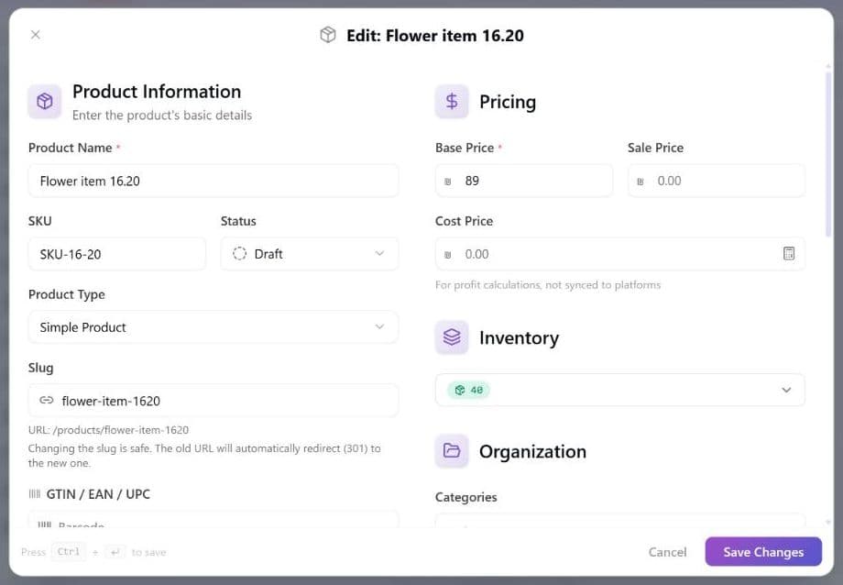843x585 pixels.
Task: Click the Inventory section heading
Action: [519, 337]
